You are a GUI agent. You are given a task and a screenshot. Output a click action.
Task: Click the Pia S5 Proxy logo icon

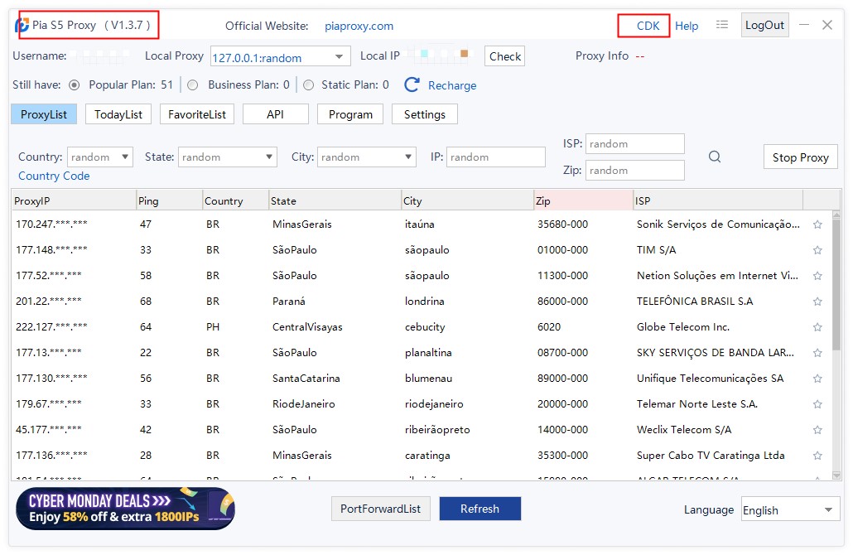[x=22, y=25]
